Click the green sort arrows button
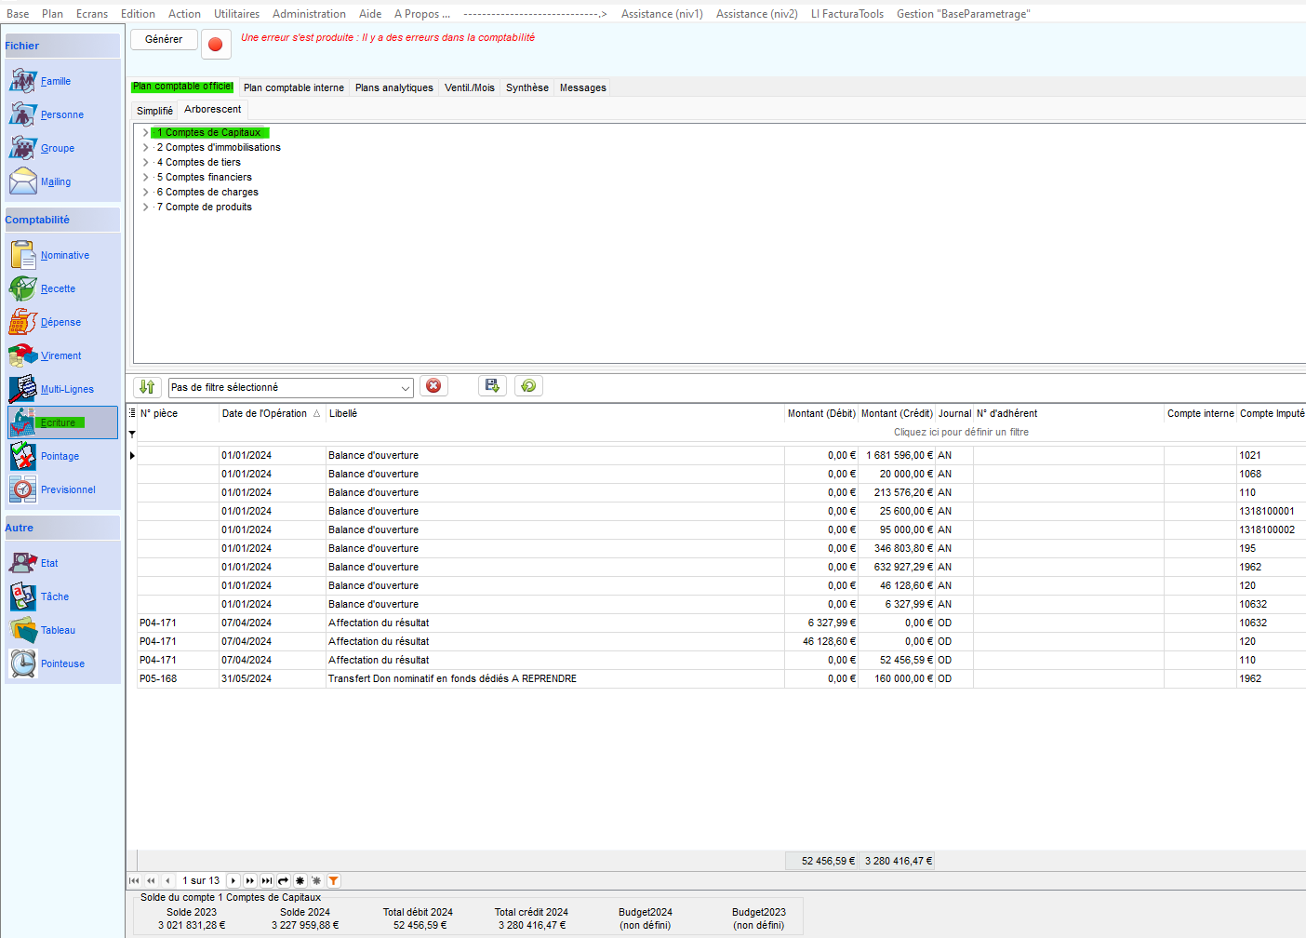1306x938 pixels. tap(147, 387)
